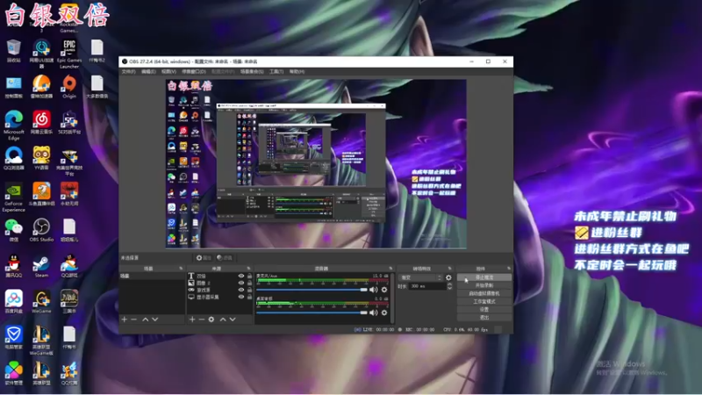Viewport: 702px width, 395px height.
Task: Remove selected source with minus icon
Action: pos(202,320)
